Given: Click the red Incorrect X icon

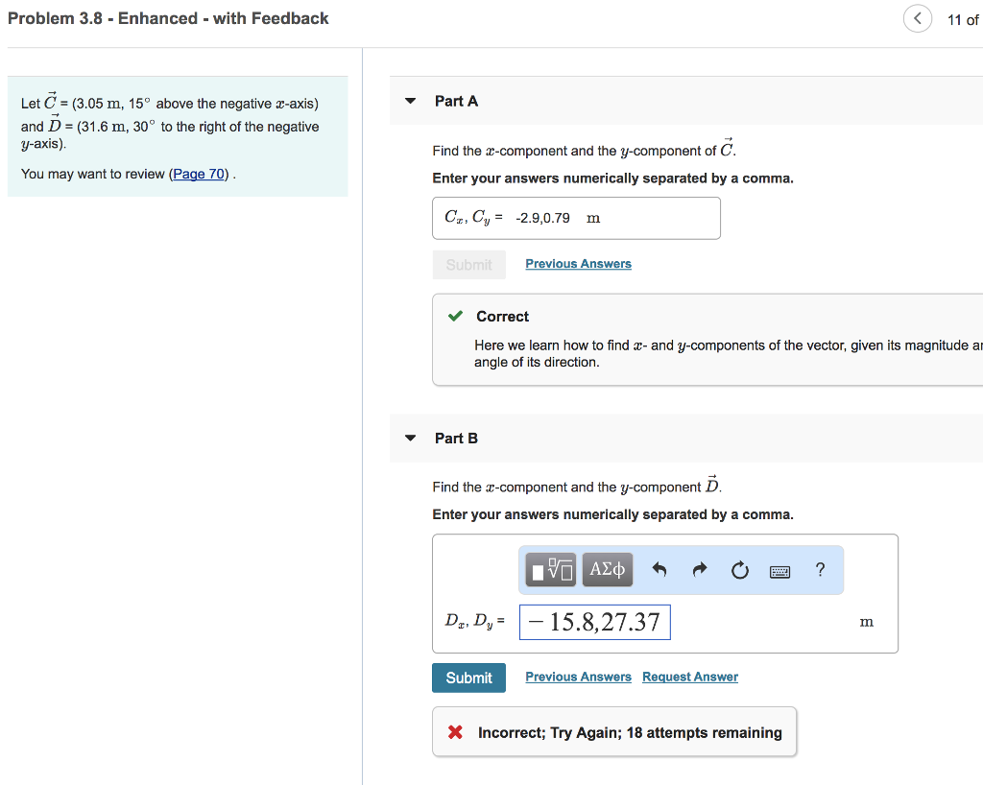Looking at the screenshot, I should pos(456,733).
